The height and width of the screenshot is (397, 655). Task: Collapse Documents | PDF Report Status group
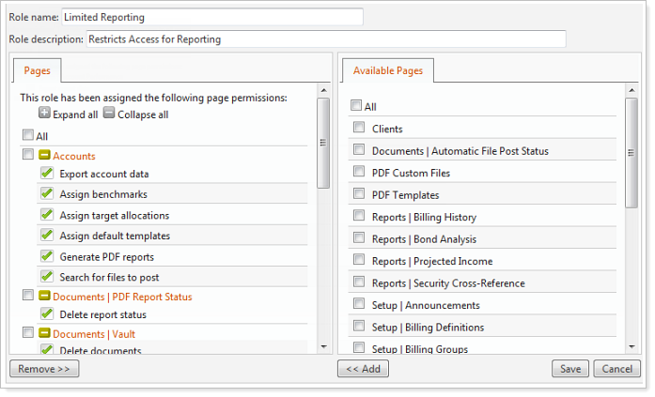45,297
